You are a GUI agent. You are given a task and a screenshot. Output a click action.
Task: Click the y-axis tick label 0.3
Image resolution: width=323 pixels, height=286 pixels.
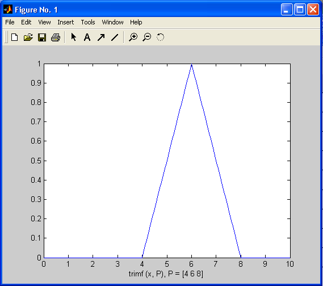[x=36, y=199]
